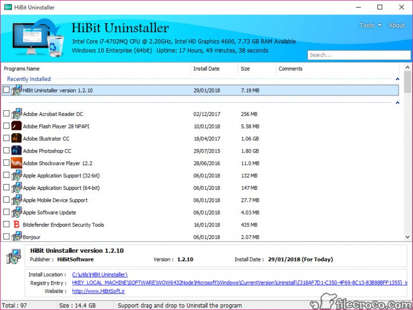Click the Adobe Acrobat Reader DC icon
This screenshot has width=413, height=310.
(17, 113)
